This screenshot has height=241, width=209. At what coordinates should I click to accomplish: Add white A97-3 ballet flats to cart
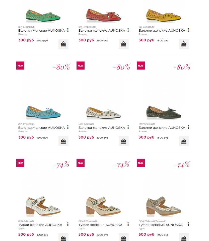tap(124, 141)
